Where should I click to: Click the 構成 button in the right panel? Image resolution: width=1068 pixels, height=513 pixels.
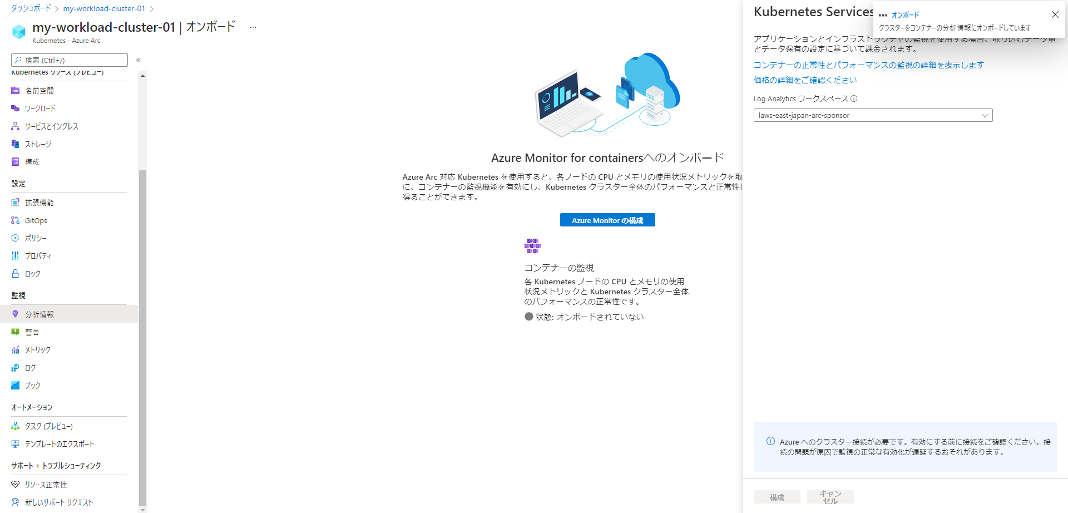(777, 497)
